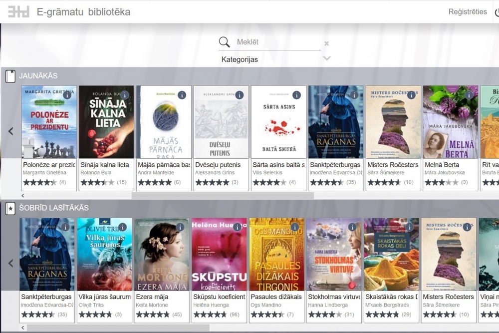Open info for Polonēze ar prezidentu
The width and height of the screenshot is (499, 333).
(x=67, y=95)
